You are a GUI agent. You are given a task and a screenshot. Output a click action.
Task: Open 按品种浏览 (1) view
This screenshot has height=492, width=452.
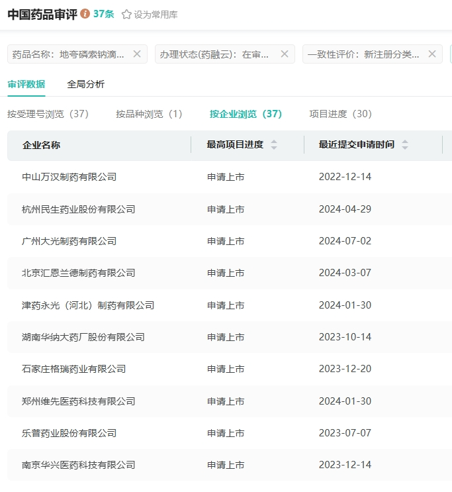click(x=149, y=114)
